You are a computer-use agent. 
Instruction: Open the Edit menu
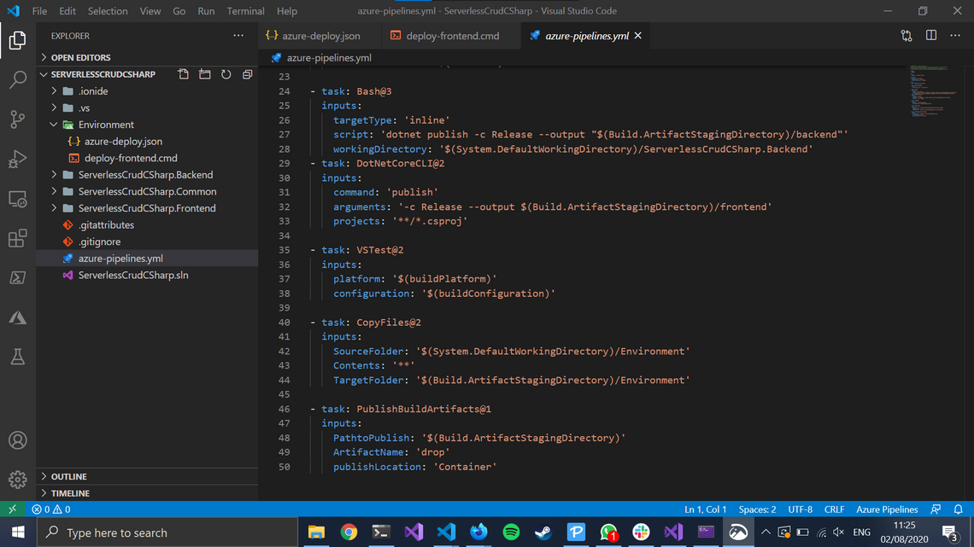coord(67,11)
